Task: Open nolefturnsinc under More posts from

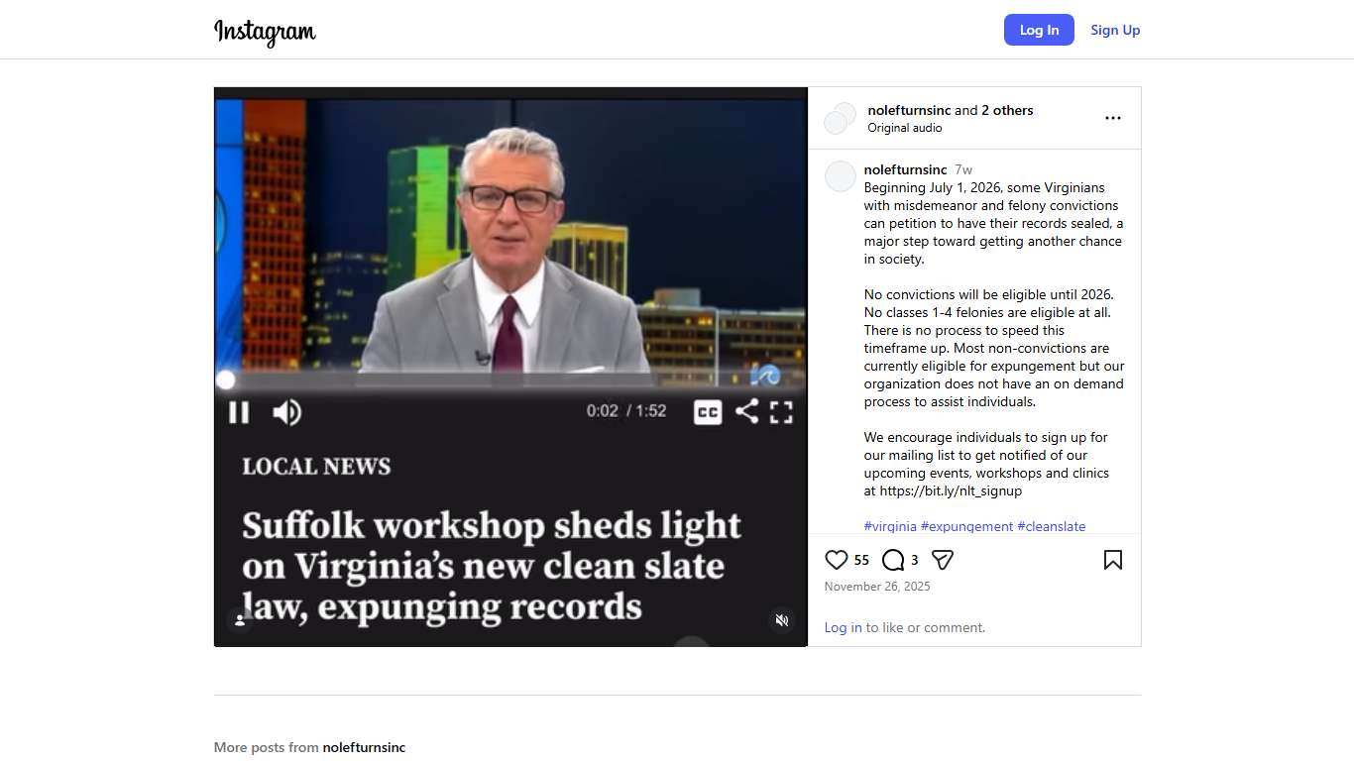Action: point(364,747)
